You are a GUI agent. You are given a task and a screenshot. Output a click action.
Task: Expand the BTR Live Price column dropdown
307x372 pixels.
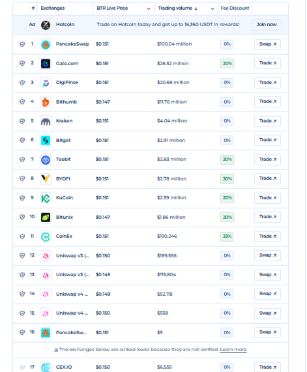(x=149, y=8)
